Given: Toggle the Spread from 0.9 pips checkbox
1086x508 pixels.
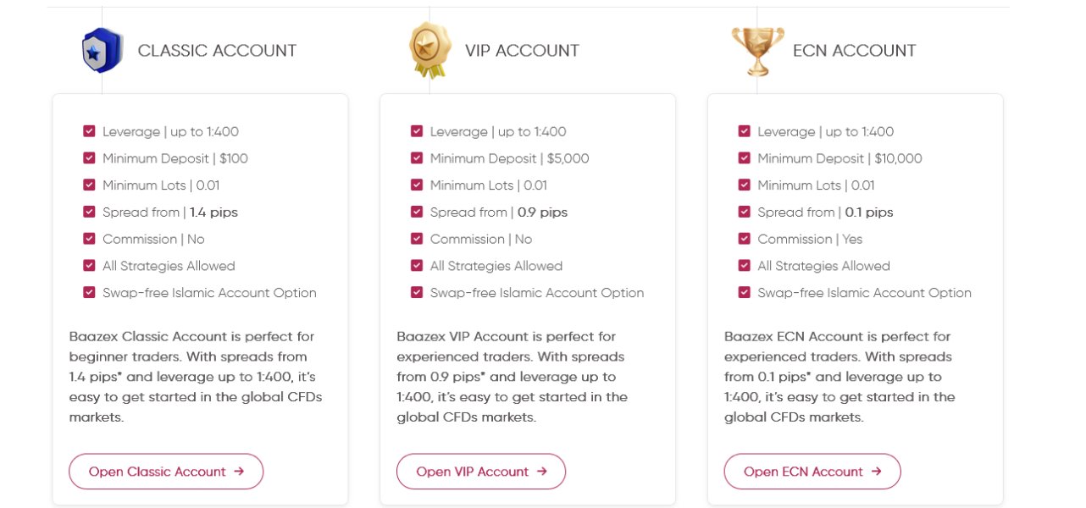Looking at the screenshot, I should (x=417, y=212).
